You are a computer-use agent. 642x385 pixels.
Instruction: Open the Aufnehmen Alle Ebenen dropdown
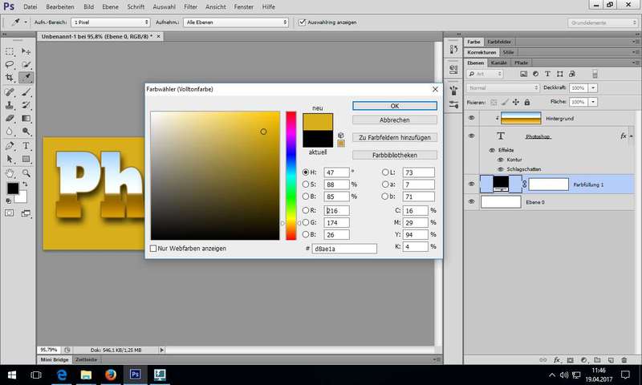pos(238,22)
